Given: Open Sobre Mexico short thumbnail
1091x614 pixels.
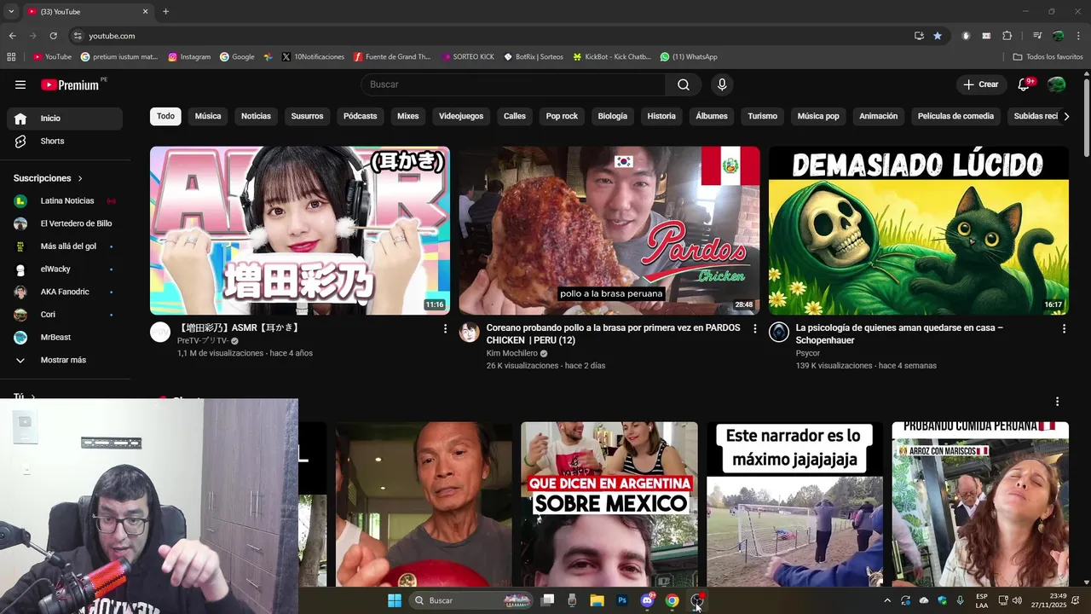Looking at the screenshot, I should 609,504.
